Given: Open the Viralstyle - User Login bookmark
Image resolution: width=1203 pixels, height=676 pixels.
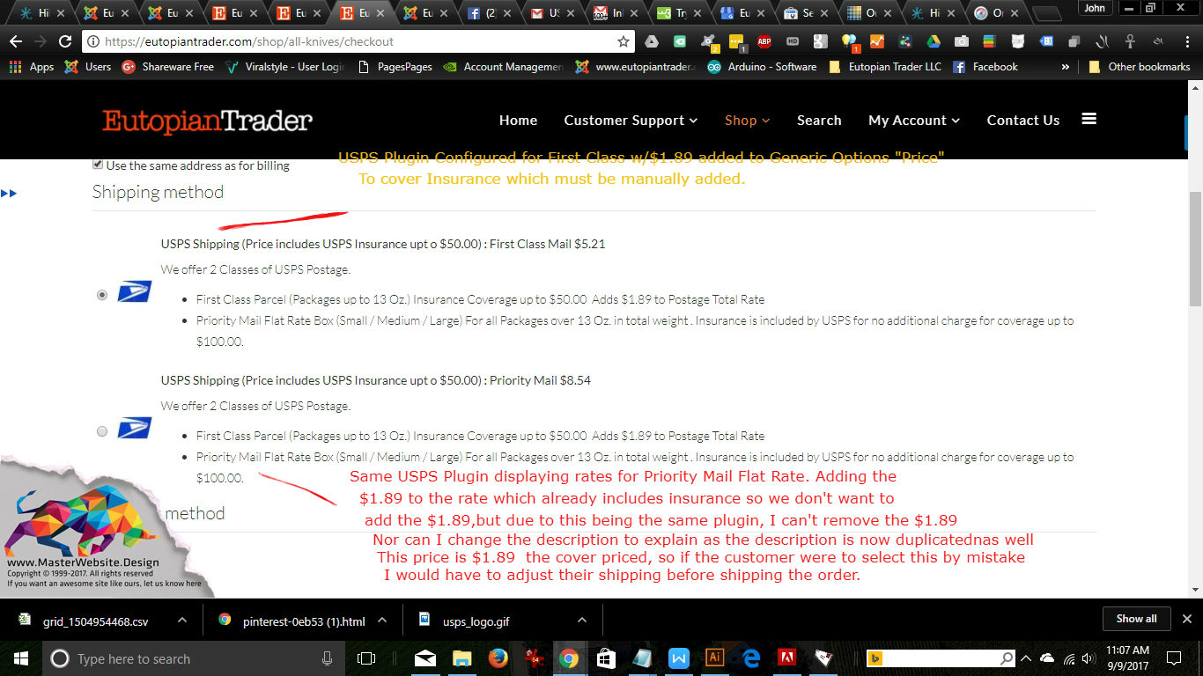Looking at the screenshot, I should point(284,67).
